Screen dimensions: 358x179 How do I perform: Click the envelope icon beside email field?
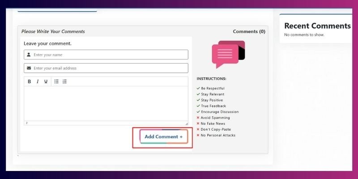click(29, 68)
